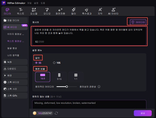Viewport: 156px width, 118px height.
Task: Choose the 16:9 aspect ratio
Action: tap(43, 77)
